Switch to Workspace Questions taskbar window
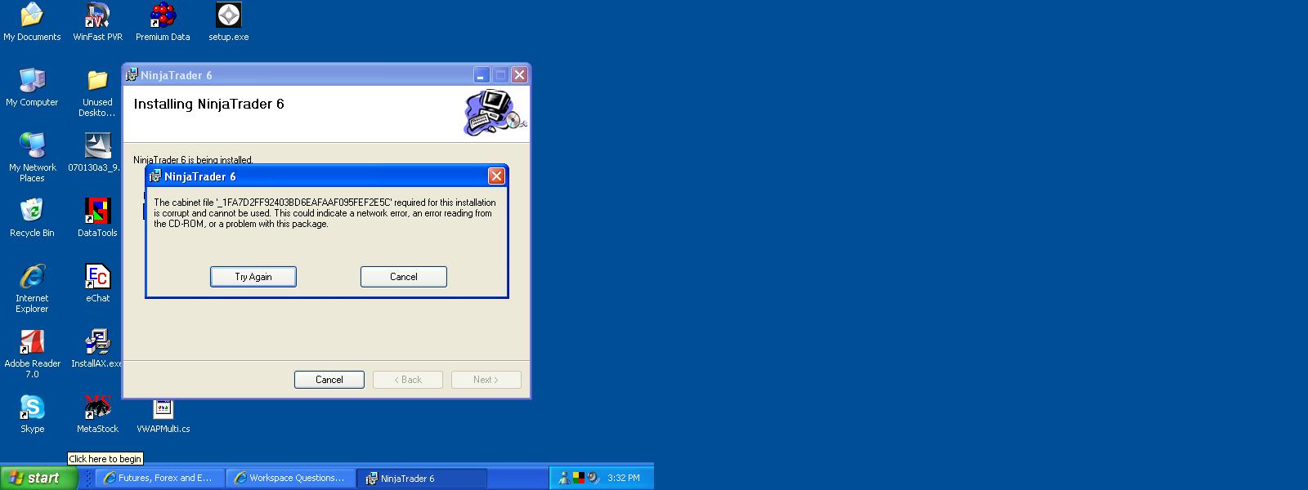The width and height of the screenshot is (1308, 490). click(x=290, y=478)
